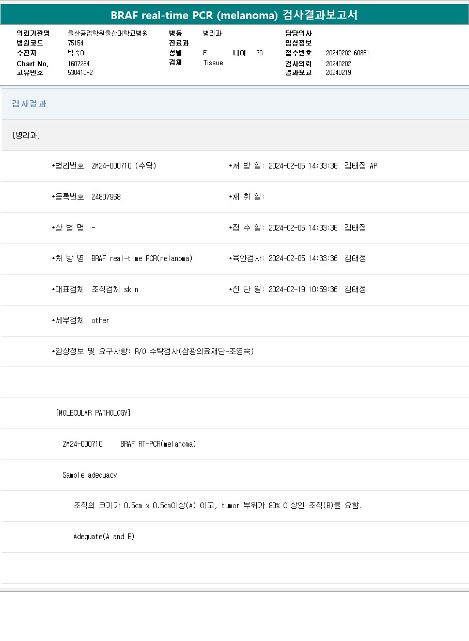Click the hospital code 75154
Image resolution: width=469 pixels, height=641 pixels.
click(x=75, y=43)
